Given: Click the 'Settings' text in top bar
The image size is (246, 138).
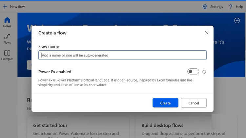Looking at the screenshot, I should (216, 7).
